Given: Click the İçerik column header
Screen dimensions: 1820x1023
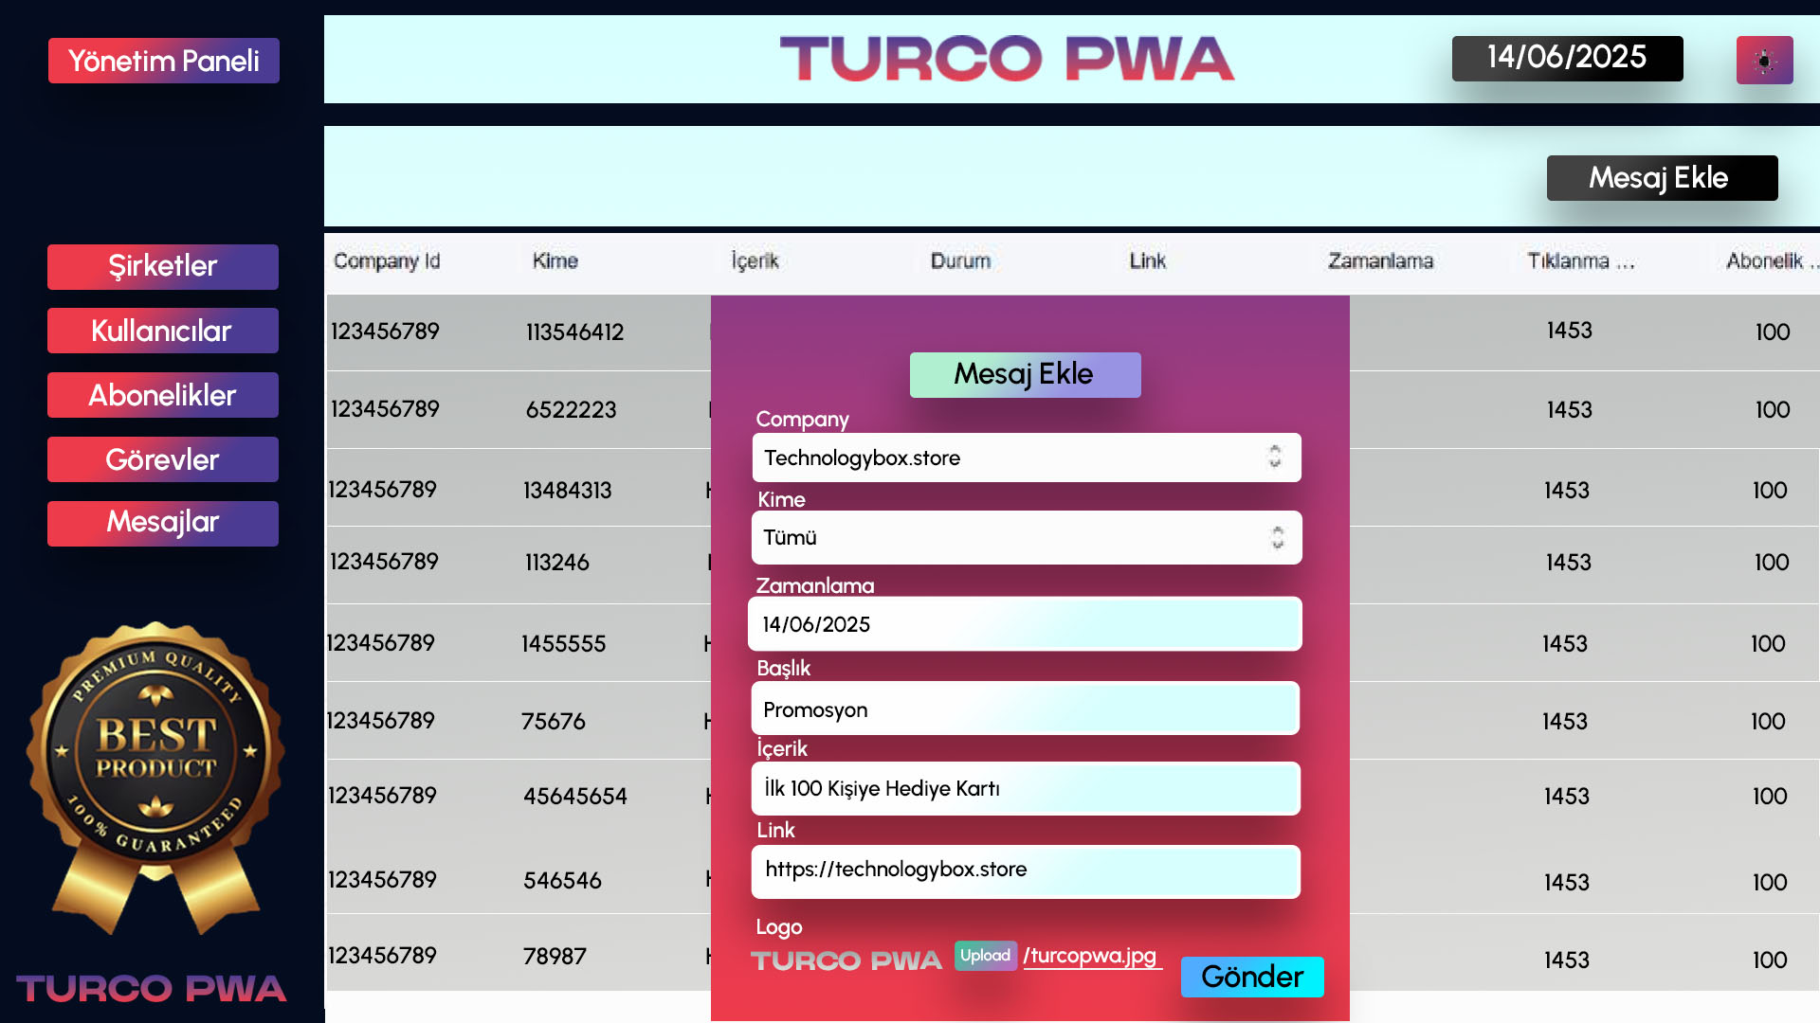Looking at the screenshot, I should (755, 261).
